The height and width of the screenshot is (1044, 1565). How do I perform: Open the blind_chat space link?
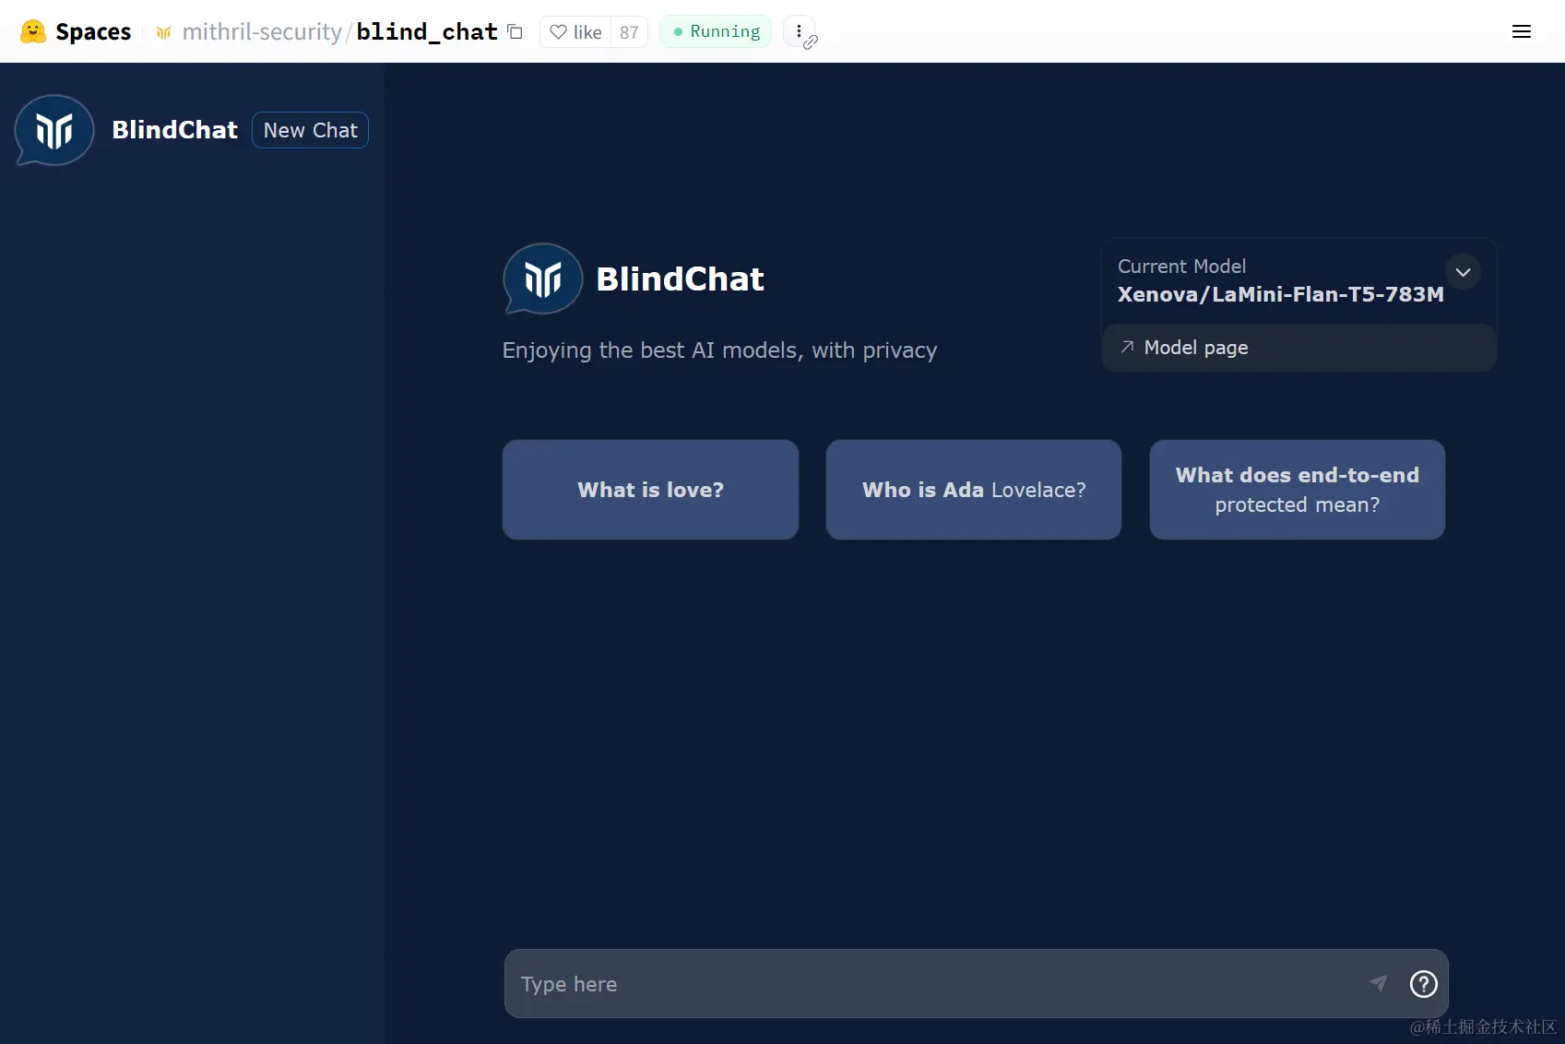[427, 31]
